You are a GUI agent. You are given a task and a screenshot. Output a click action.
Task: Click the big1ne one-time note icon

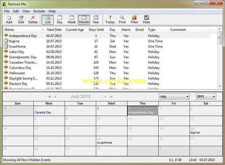(x=6, y=41)
